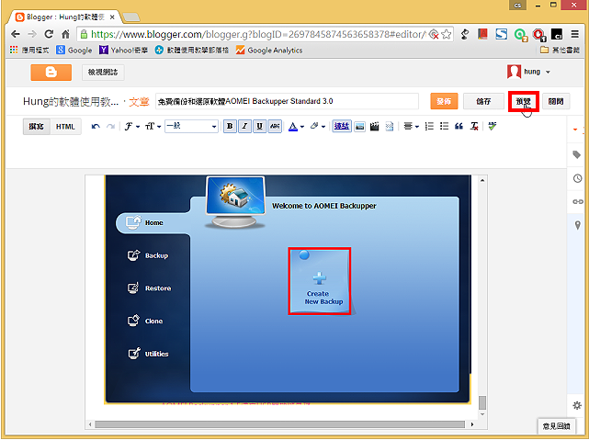This screenshot has height=440, width=589.
Task: Click the remove formatting icon
Action: (474, 127)
